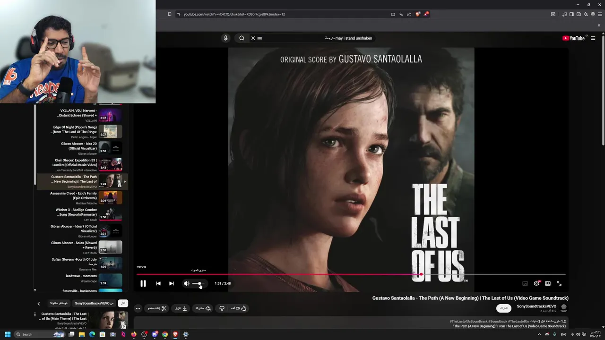605x340 pixels.
Task: Click the voice search microphone icon
Action: click(225, 38)
